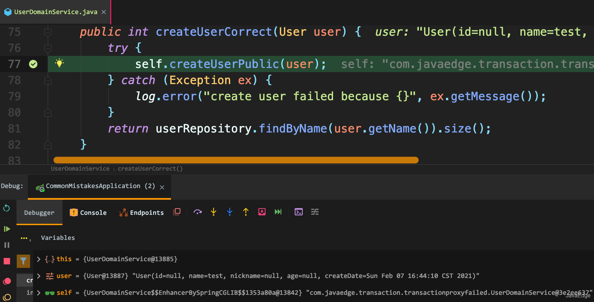Resume the program from the left toolbar
Screen dimensions: 594x302
click(7, 229)
